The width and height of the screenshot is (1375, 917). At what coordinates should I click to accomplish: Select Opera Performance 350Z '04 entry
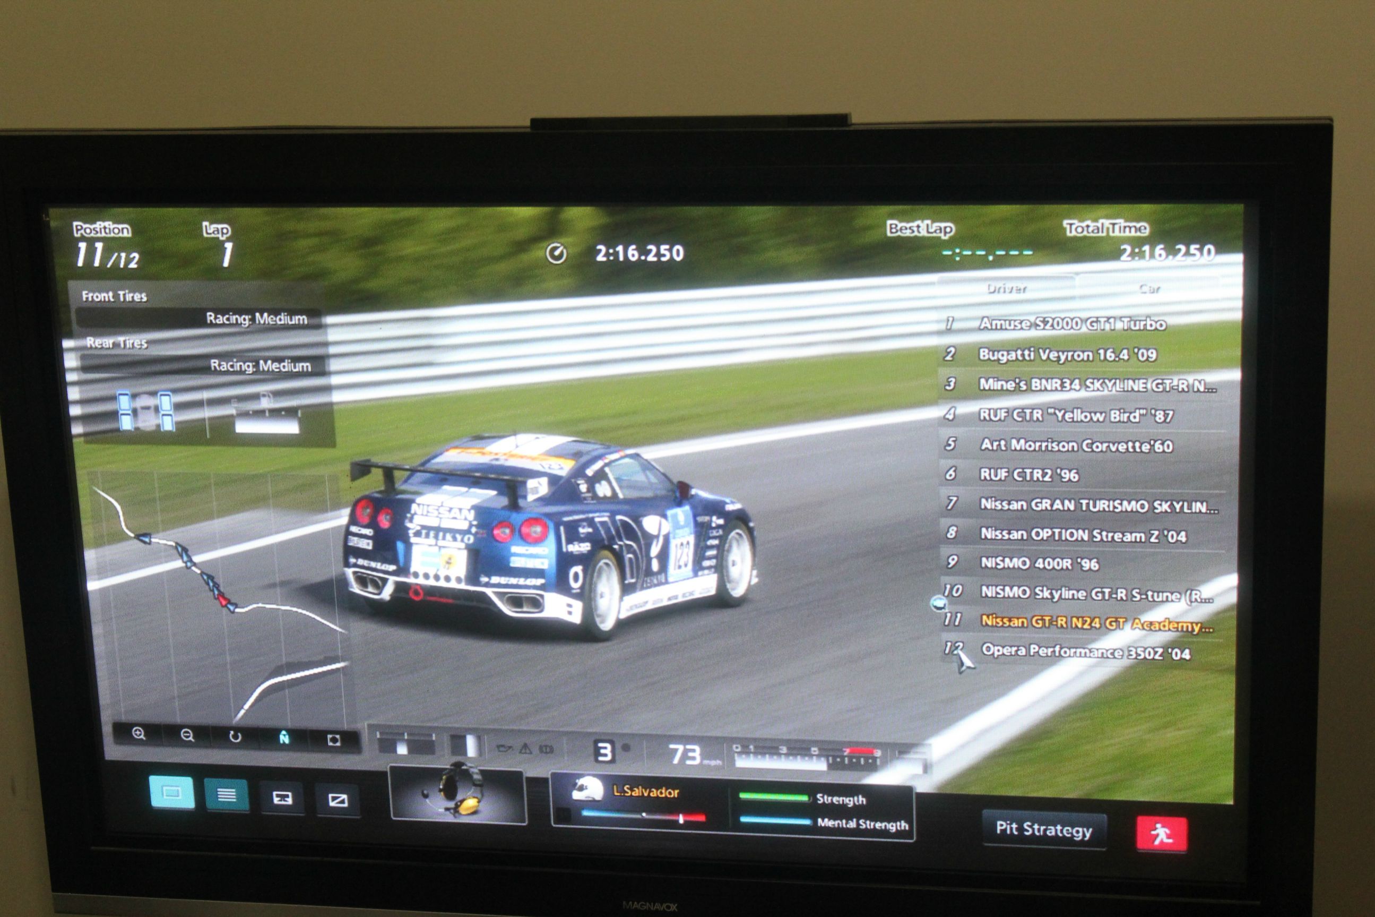pyautogui.click(x=1085, y=653)
